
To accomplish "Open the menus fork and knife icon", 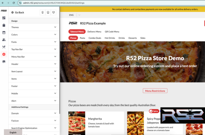I will 4,47.
